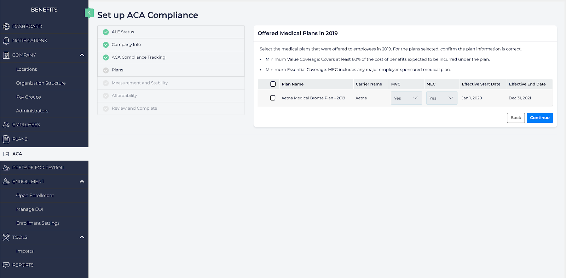Click the Prepare for Payroll icon
The image size is (566, 278).
click(6, 168)
